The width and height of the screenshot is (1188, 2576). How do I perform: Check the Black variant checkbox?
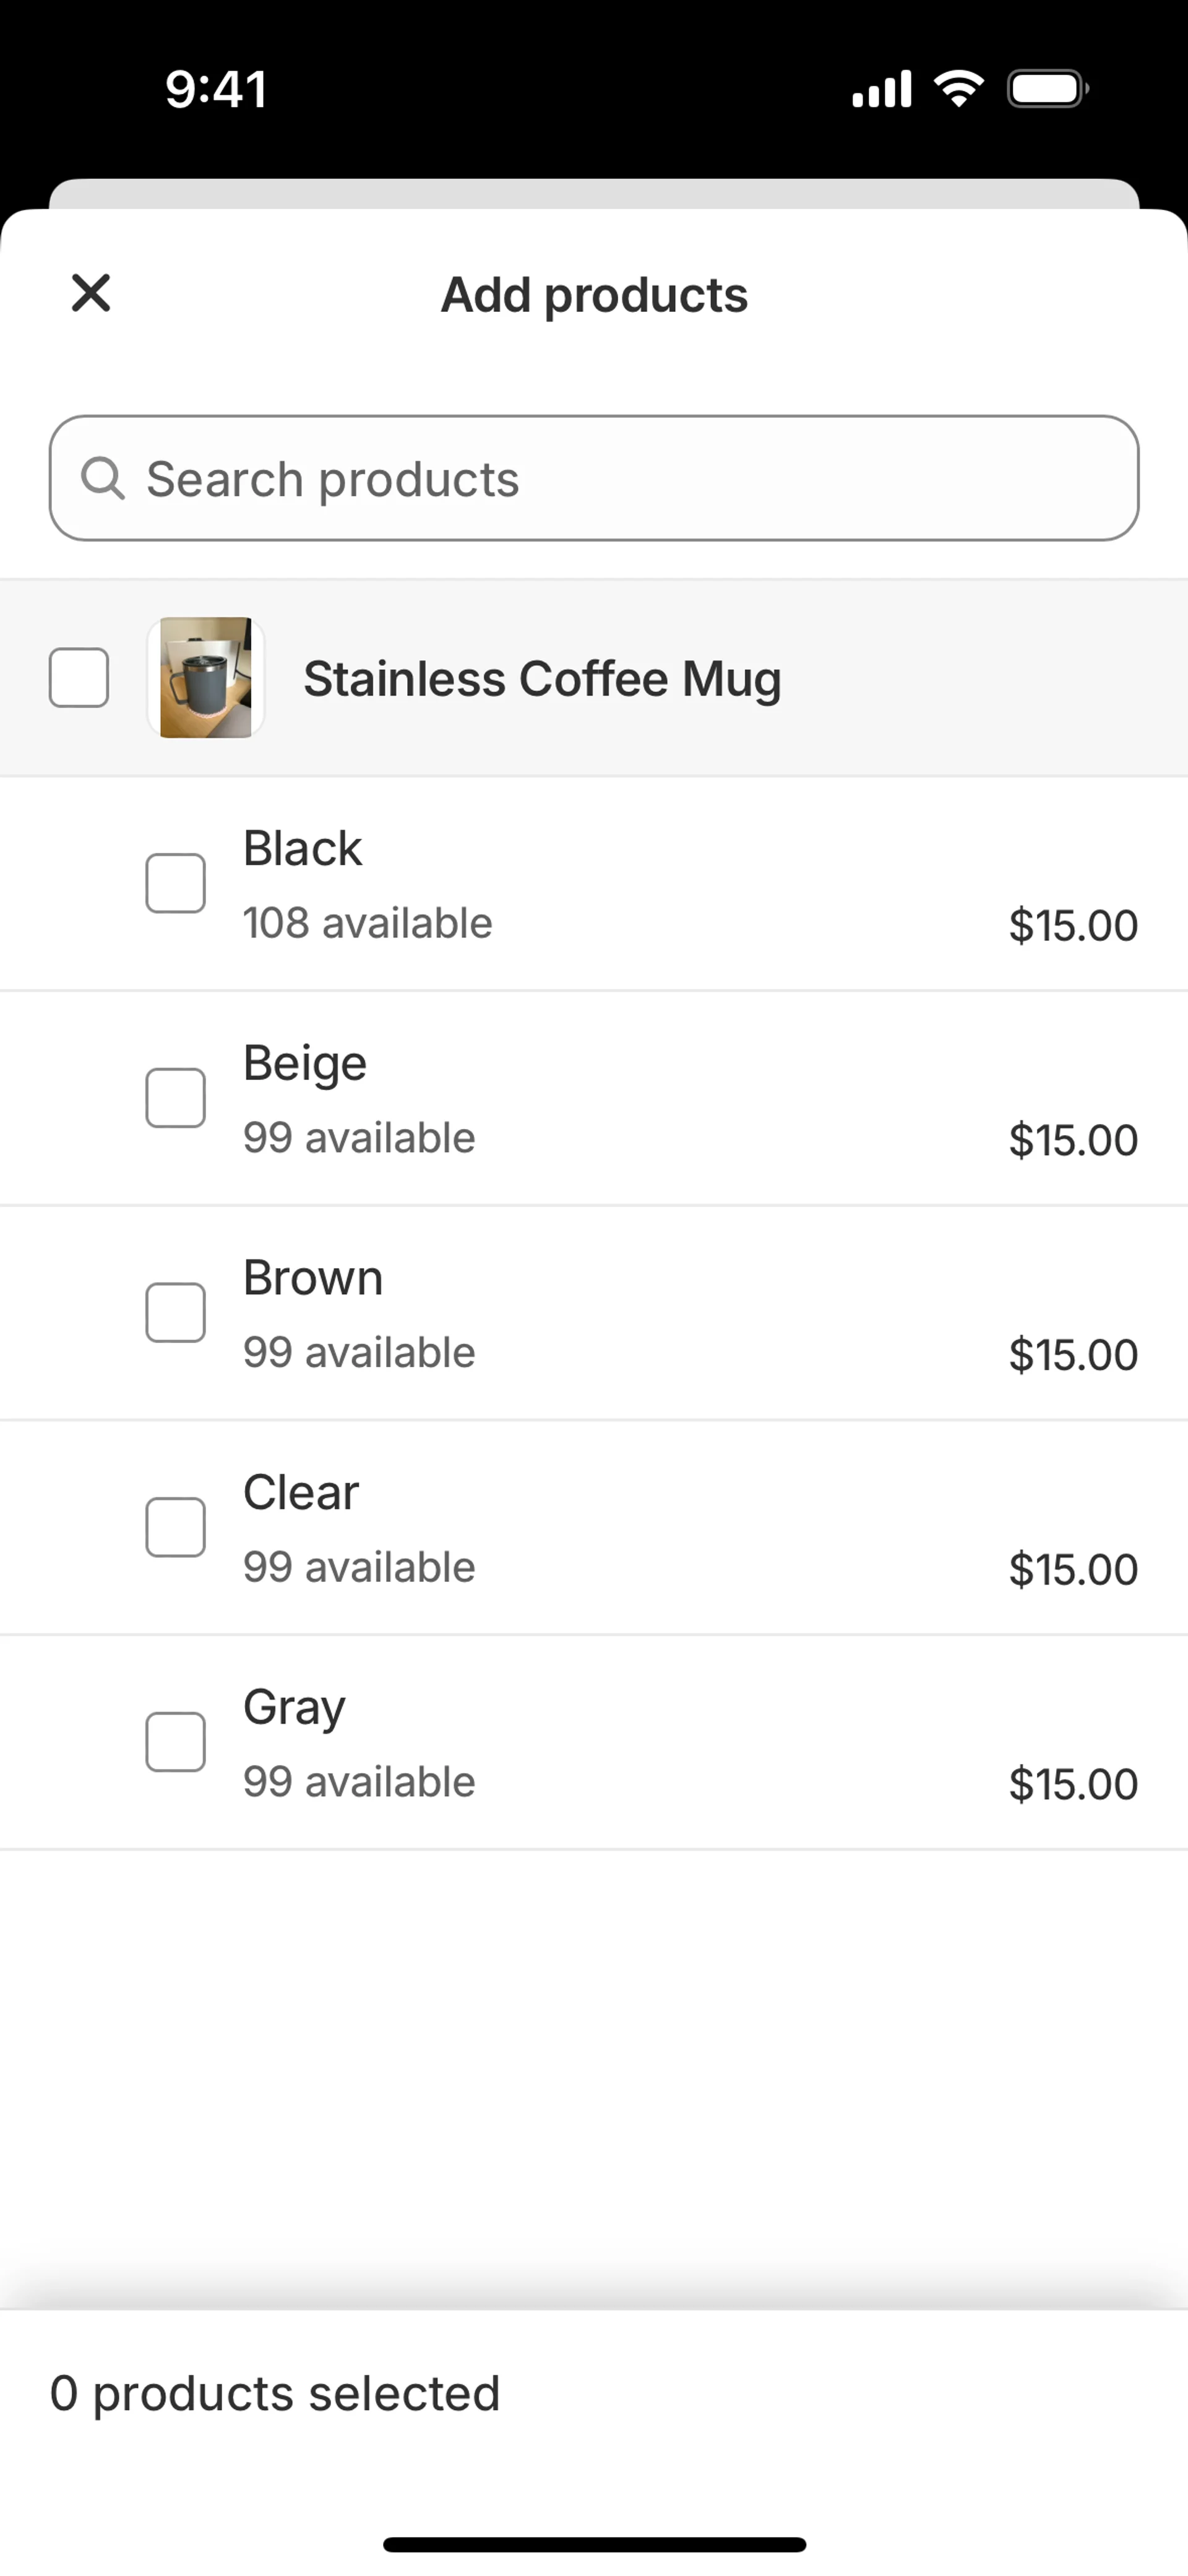(176, 883)
